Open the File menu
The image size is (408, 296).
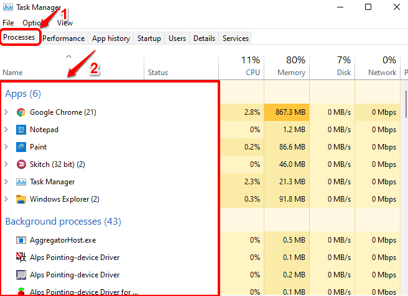[8, 23]
